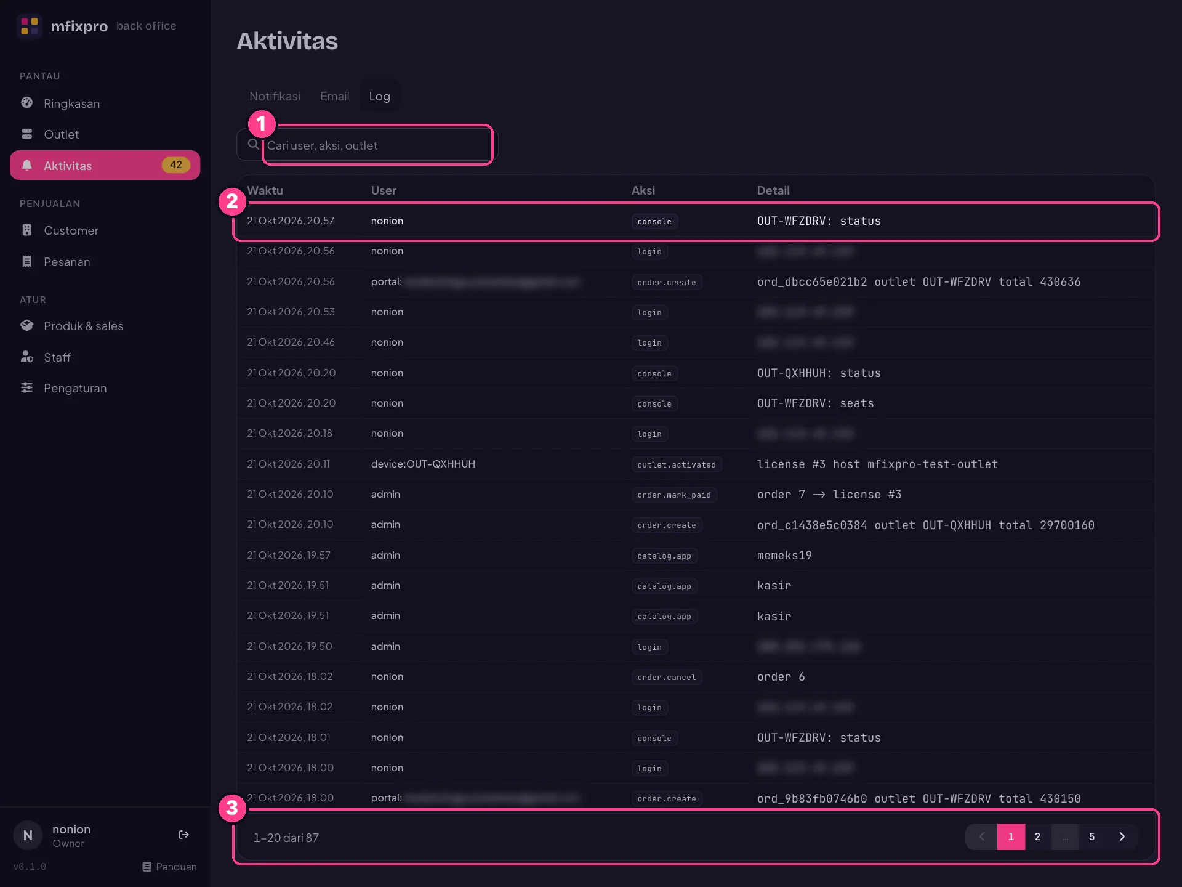Go to next page arrow
This screenshot has height=887, width=1182.
pos(1122,836)
